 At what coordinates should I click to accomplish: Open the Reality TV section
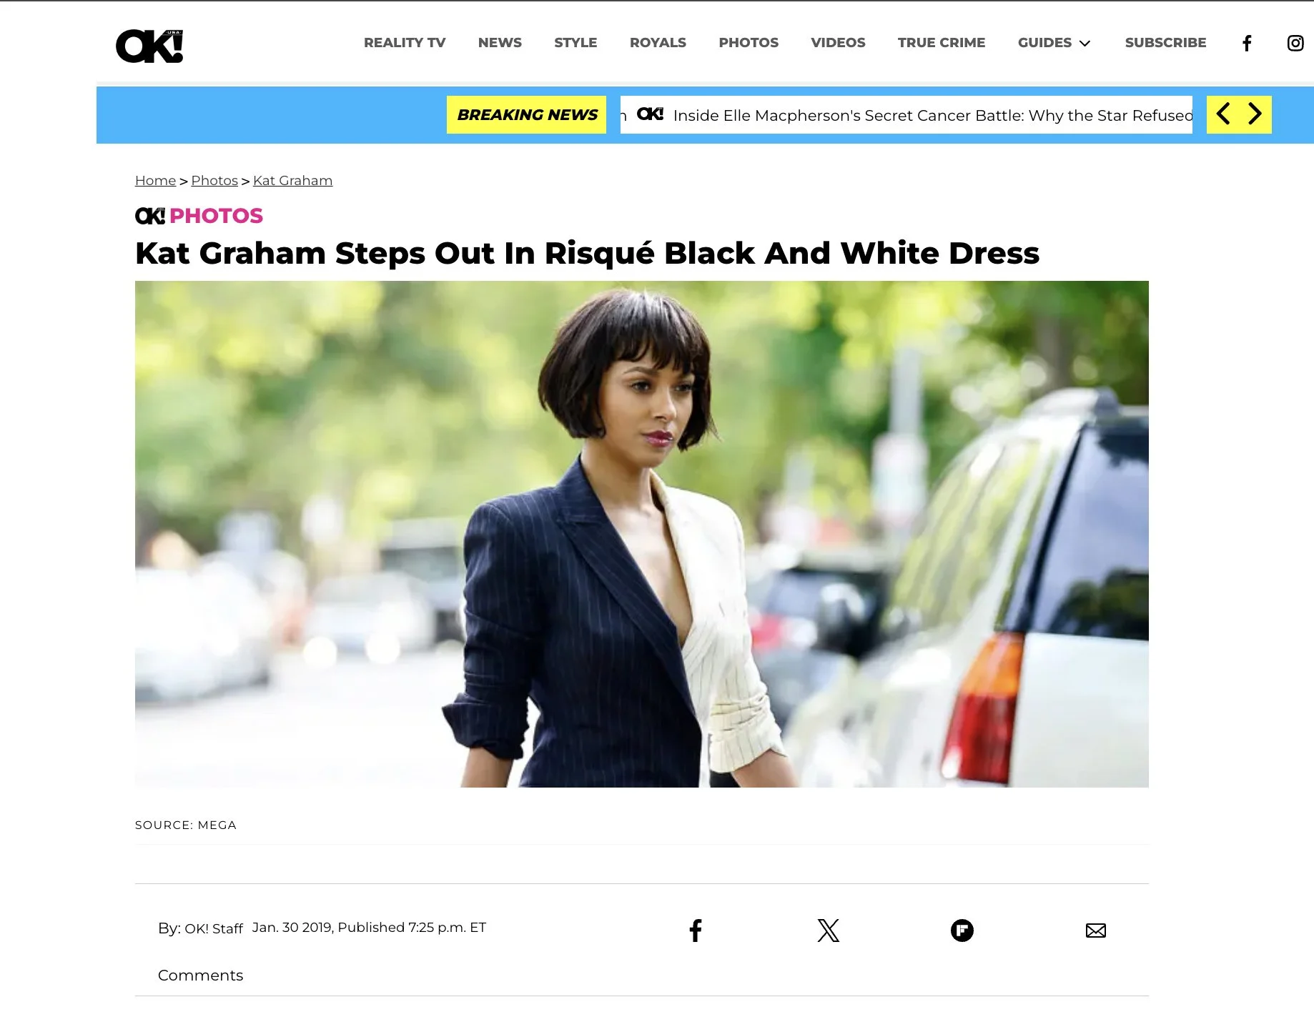405,43
